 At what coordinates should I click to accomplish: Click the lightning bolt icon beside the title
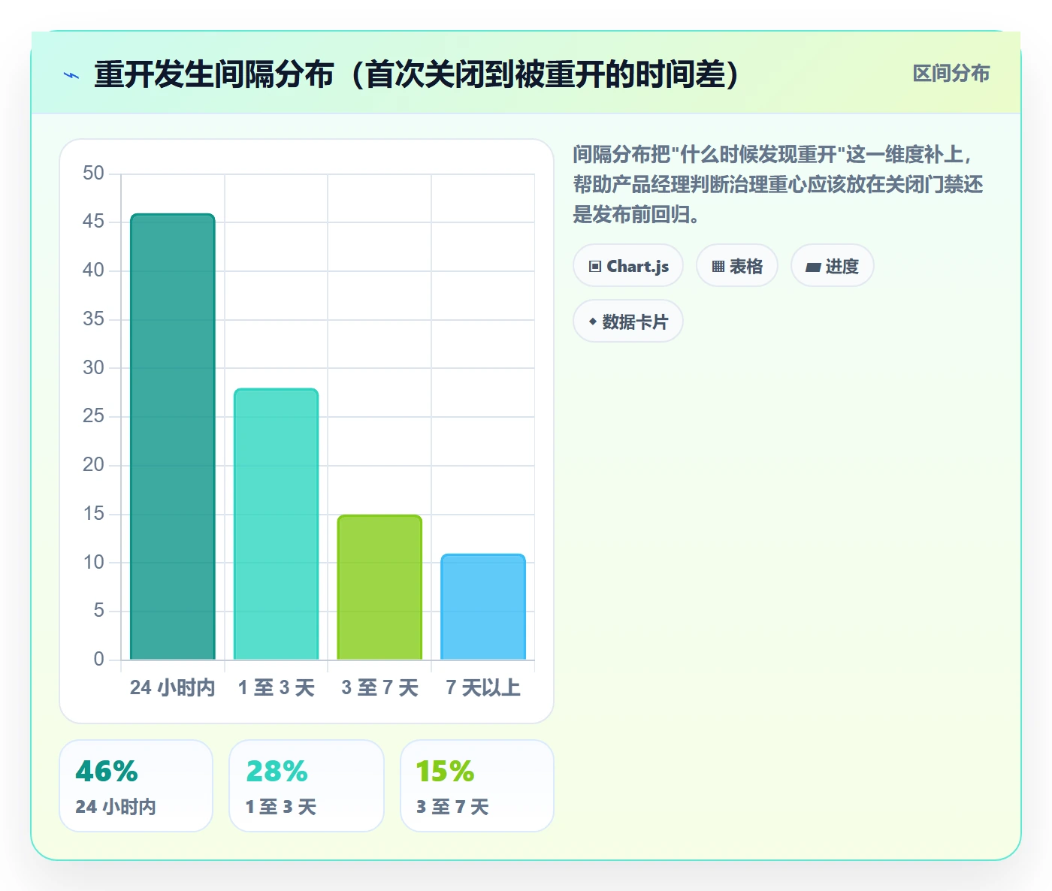pyautogui.click(x=71, y=75)
